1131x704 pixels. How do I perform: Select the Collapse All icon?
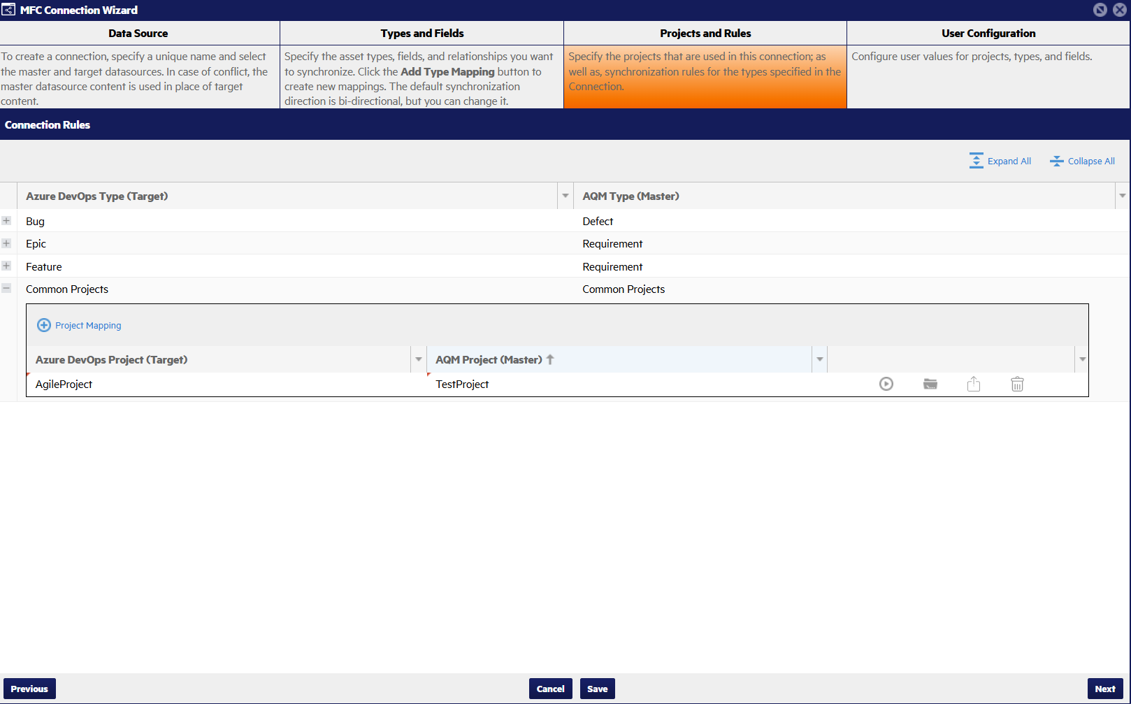pos(1056,160)
